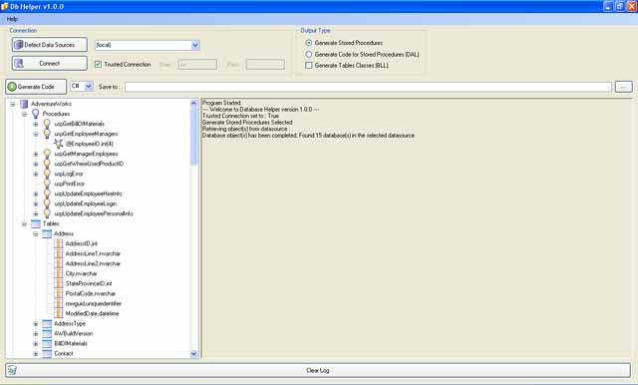638x385 pixels.
Task: Click the AddressType table icon
Action: [x=47, y=323]
